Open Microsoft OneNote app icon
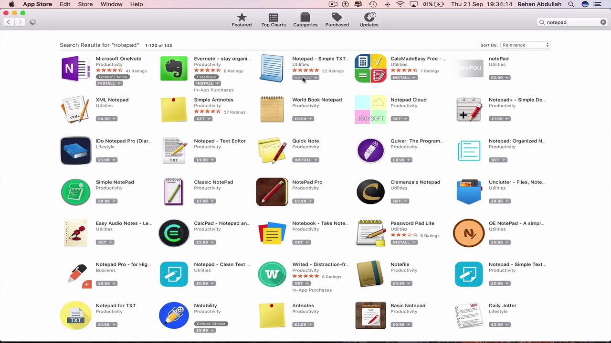Screen dimensions: 611x343 [x=75, y=69]
